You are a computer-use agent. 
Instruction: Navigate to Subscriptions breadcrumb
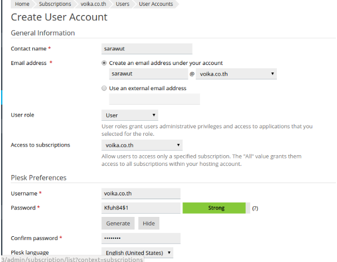pyautogui.click(x=55, y=4)
